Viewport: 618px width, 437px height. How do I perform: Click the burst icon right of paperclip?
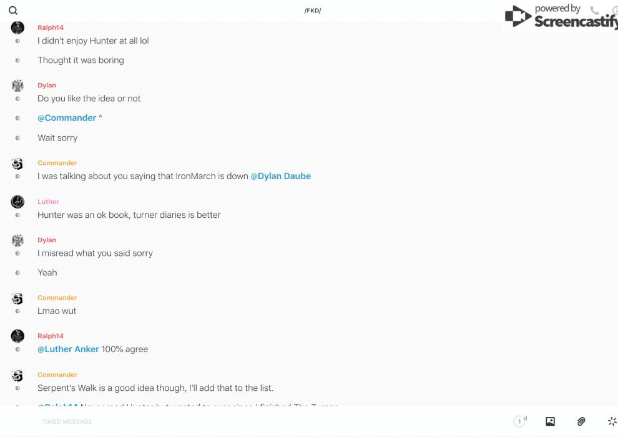click(x=612, y=421)
